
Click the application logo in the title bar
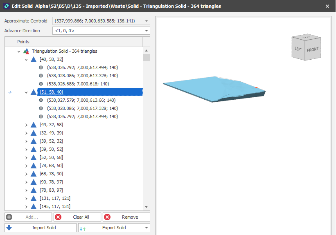pos(7,6)
